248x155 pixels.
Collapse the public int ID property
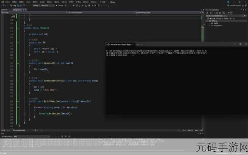pos(18,43)
